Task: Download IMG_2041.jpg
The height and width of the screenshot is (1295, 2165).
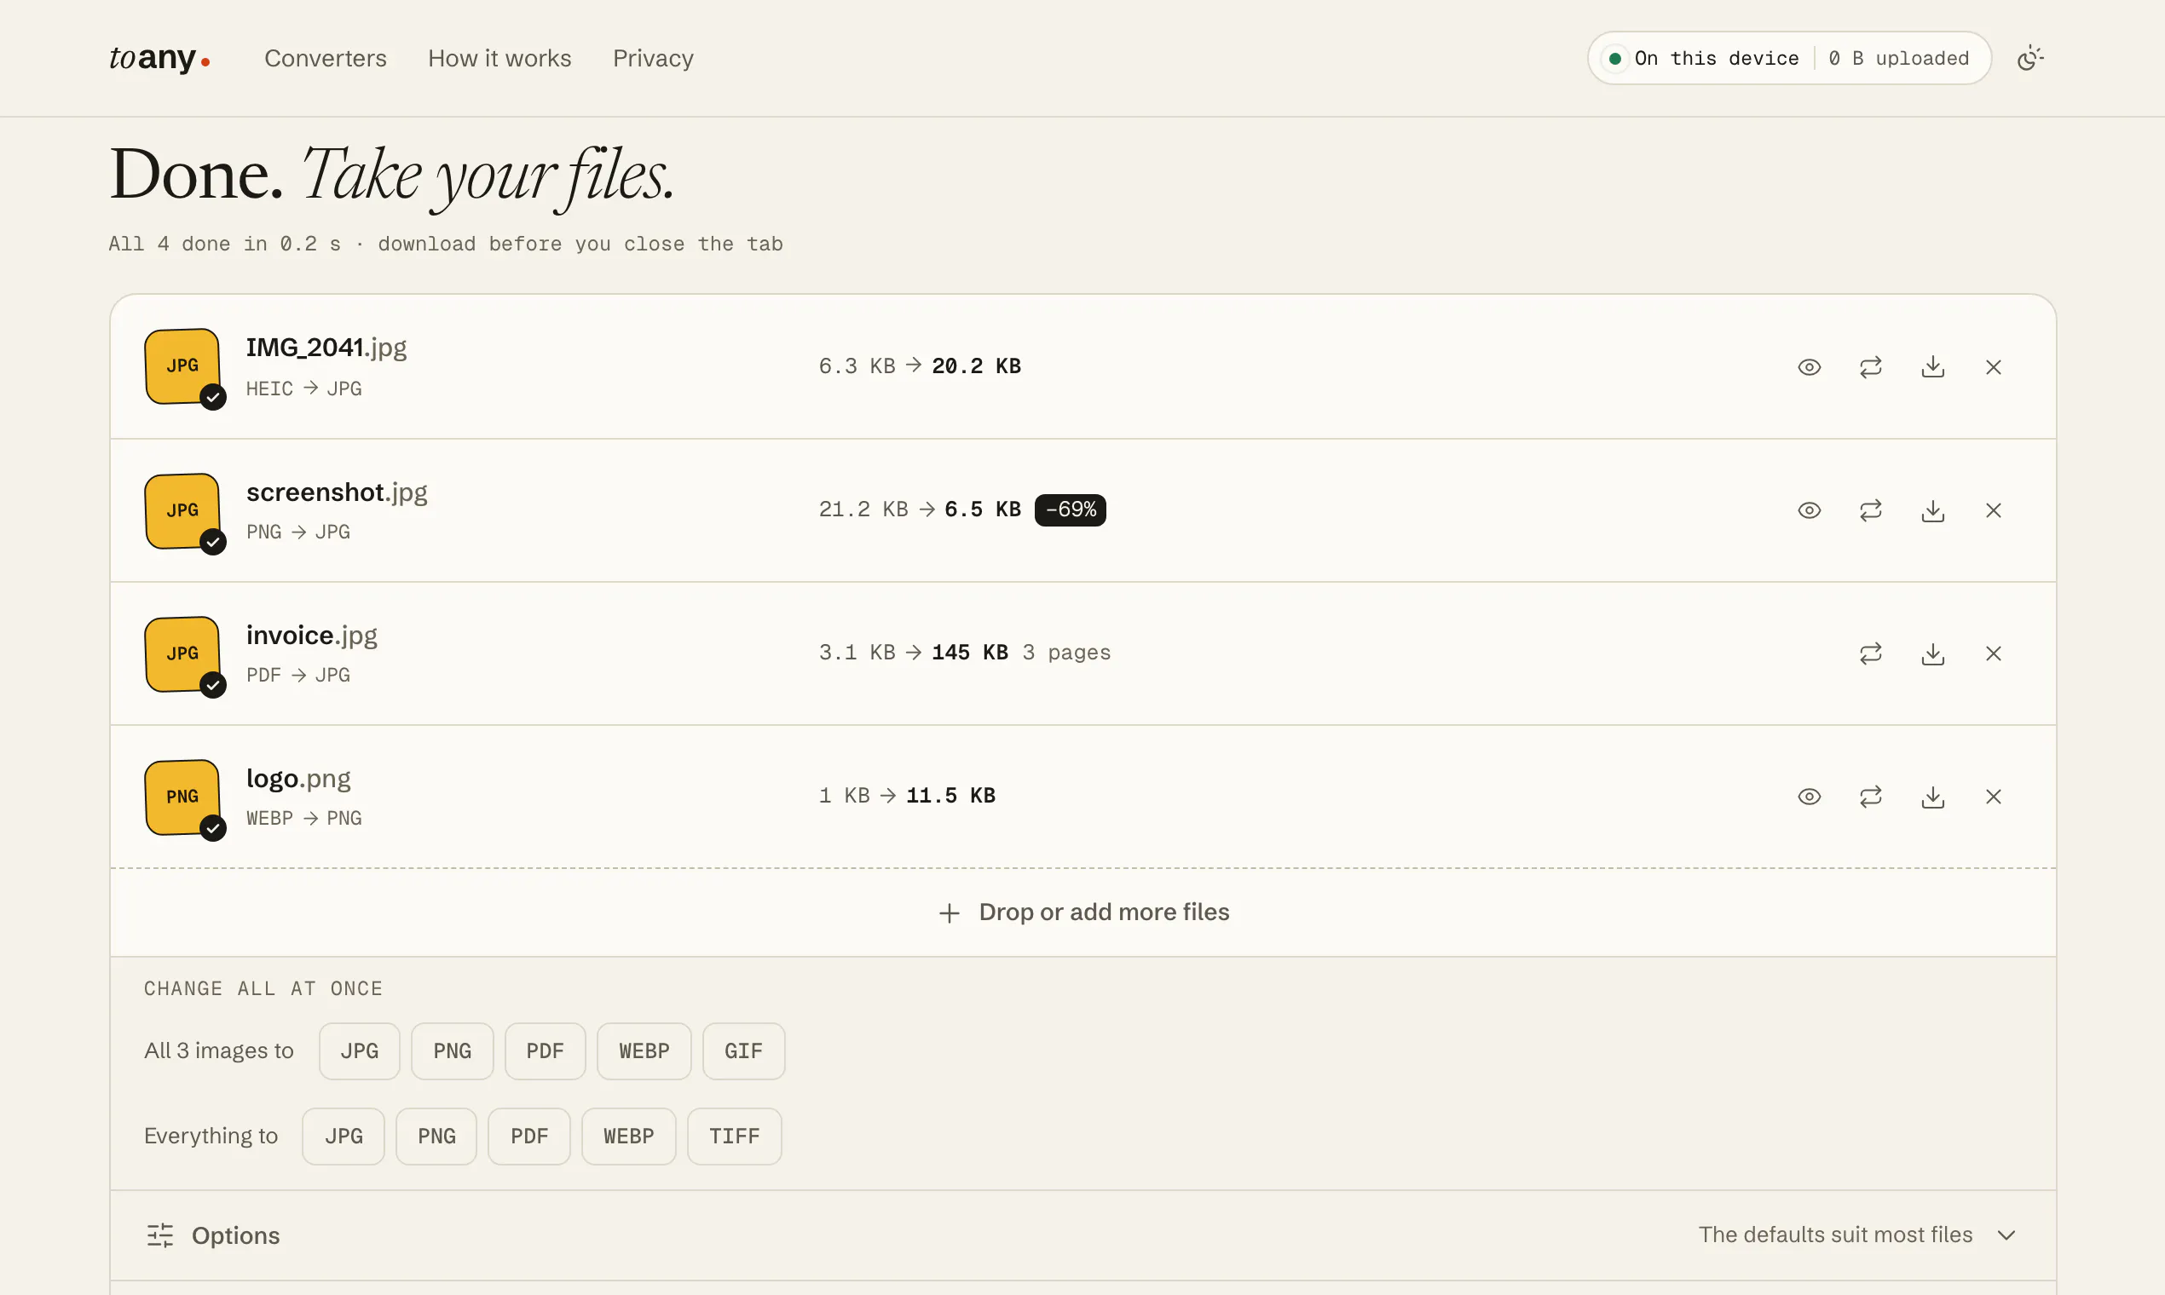Action: point(1933,367)
